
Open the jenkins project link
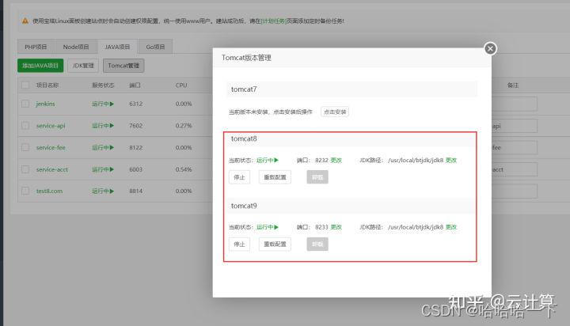point(45,104)
